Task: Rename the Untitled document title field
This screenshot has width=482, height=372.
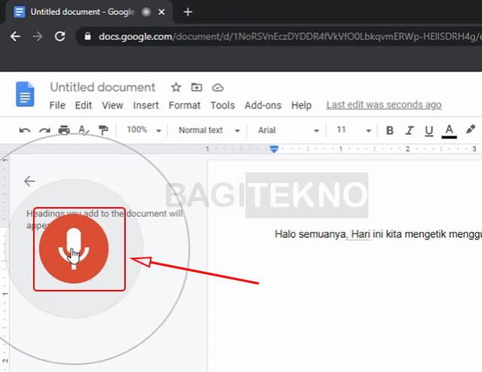Action: click(102, 87)
